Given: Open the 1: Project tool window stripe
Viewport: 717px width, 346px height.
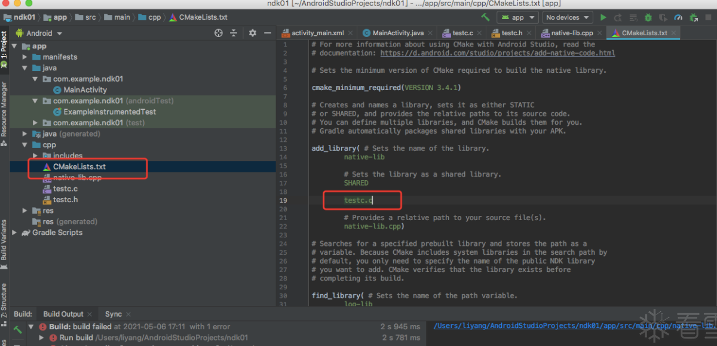Looking at the screenshot, I should (x=4, y=50).
